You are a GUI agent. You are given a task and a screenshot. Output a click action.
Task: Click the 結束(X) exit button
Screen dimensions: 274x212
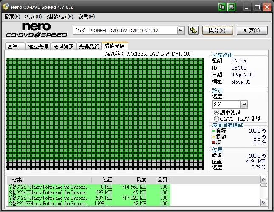(x=252, y=31)
